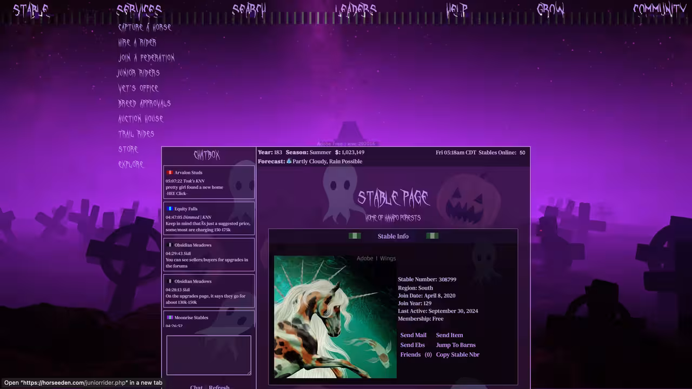Click the Membership: Free text
The height and width of the screenshot is (389, 692).
tap(421, 319)
